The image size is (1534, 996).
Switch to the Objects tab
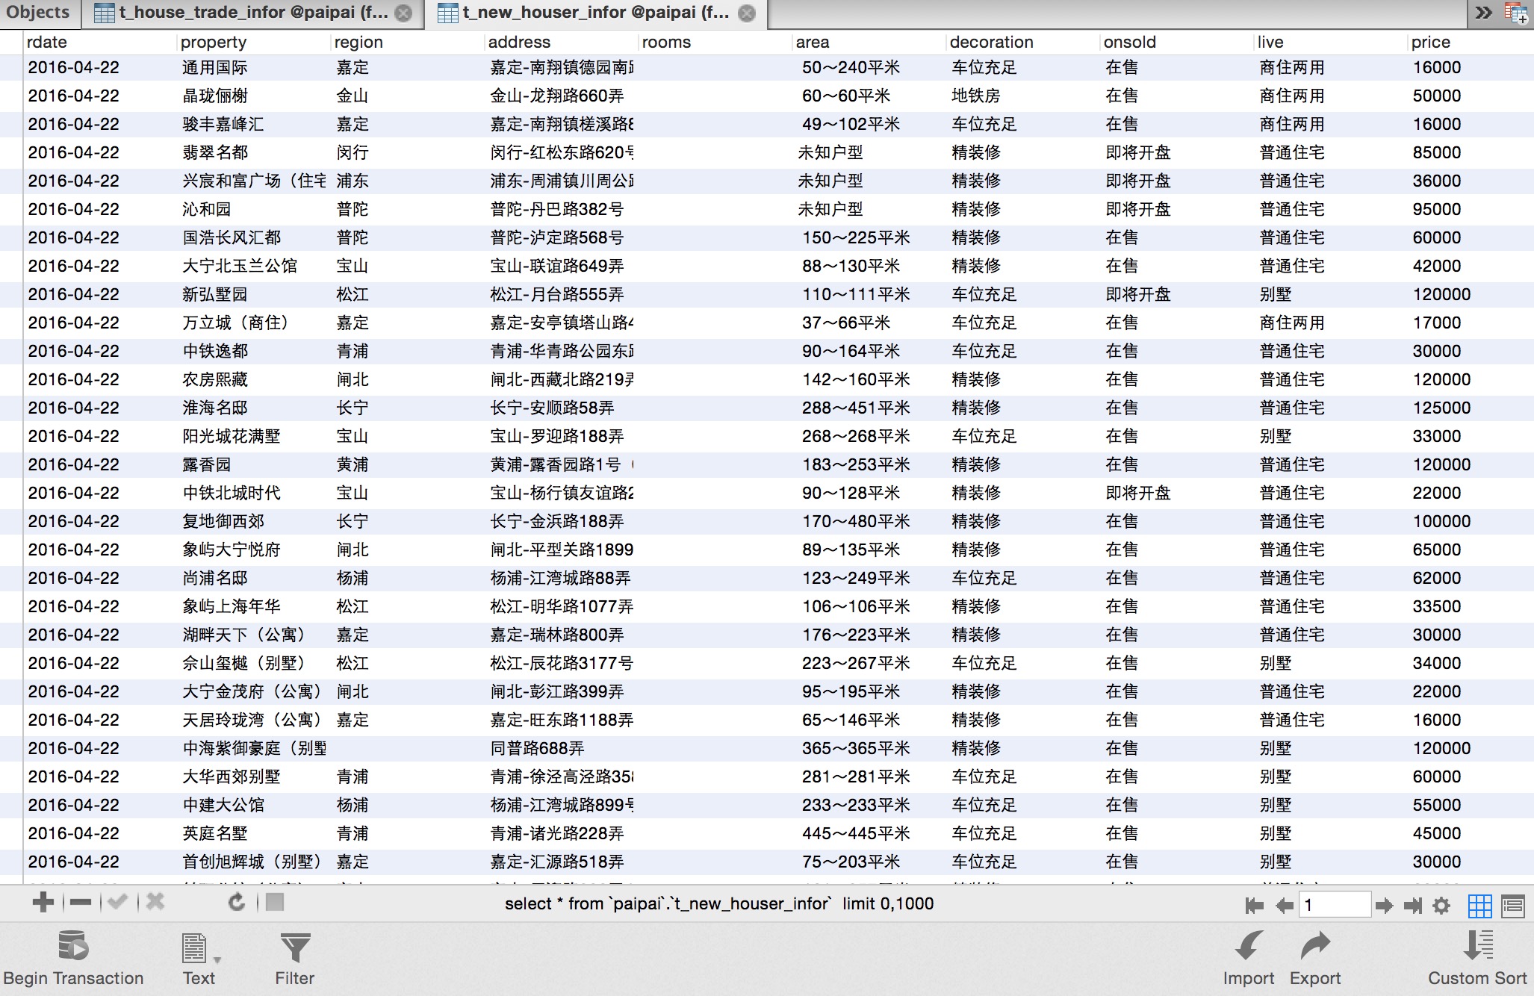click(38, 13)
